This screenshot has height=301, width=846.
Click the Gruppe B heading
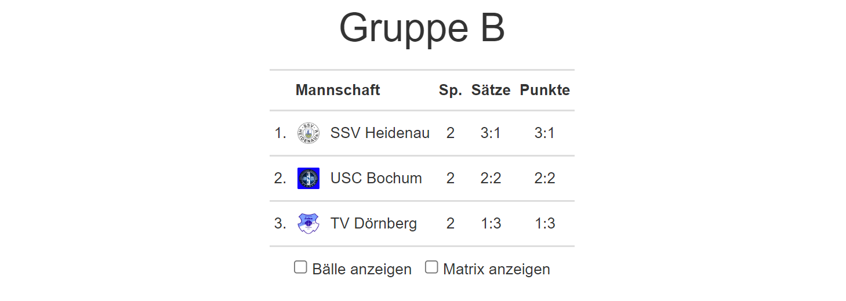422,28
